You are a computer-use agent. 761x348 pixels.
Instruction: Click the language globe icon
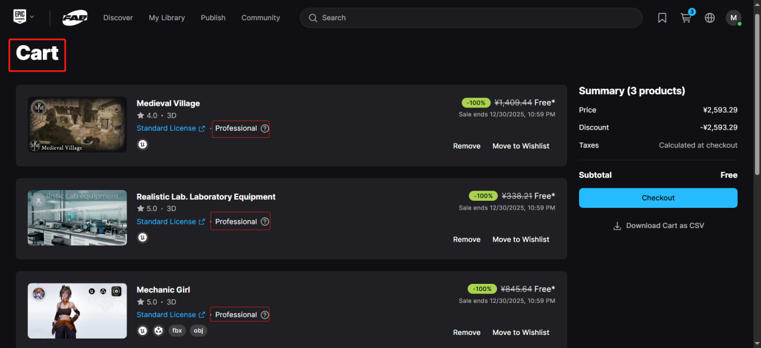tap(710, 18)
